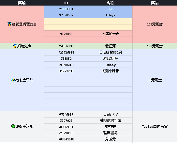Click the lips icon beside 有态度评价

13,80
